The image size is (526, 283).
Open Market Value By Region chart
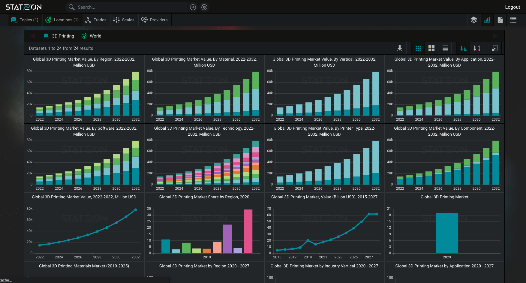(x=84, y=89)
